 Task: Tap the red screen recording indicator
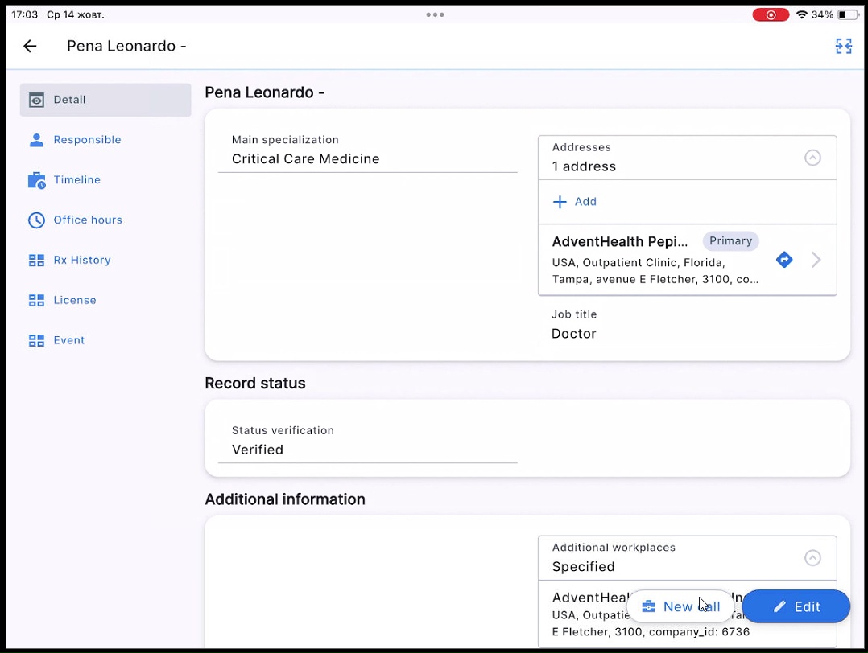click(771, 15)
